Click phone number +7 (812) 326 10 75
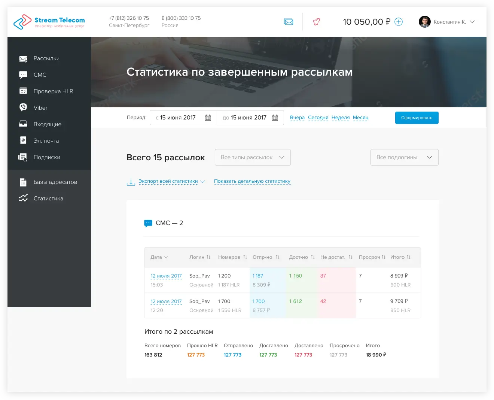The width and height of the screenshot is (494, 400). [x=129, y=18]
